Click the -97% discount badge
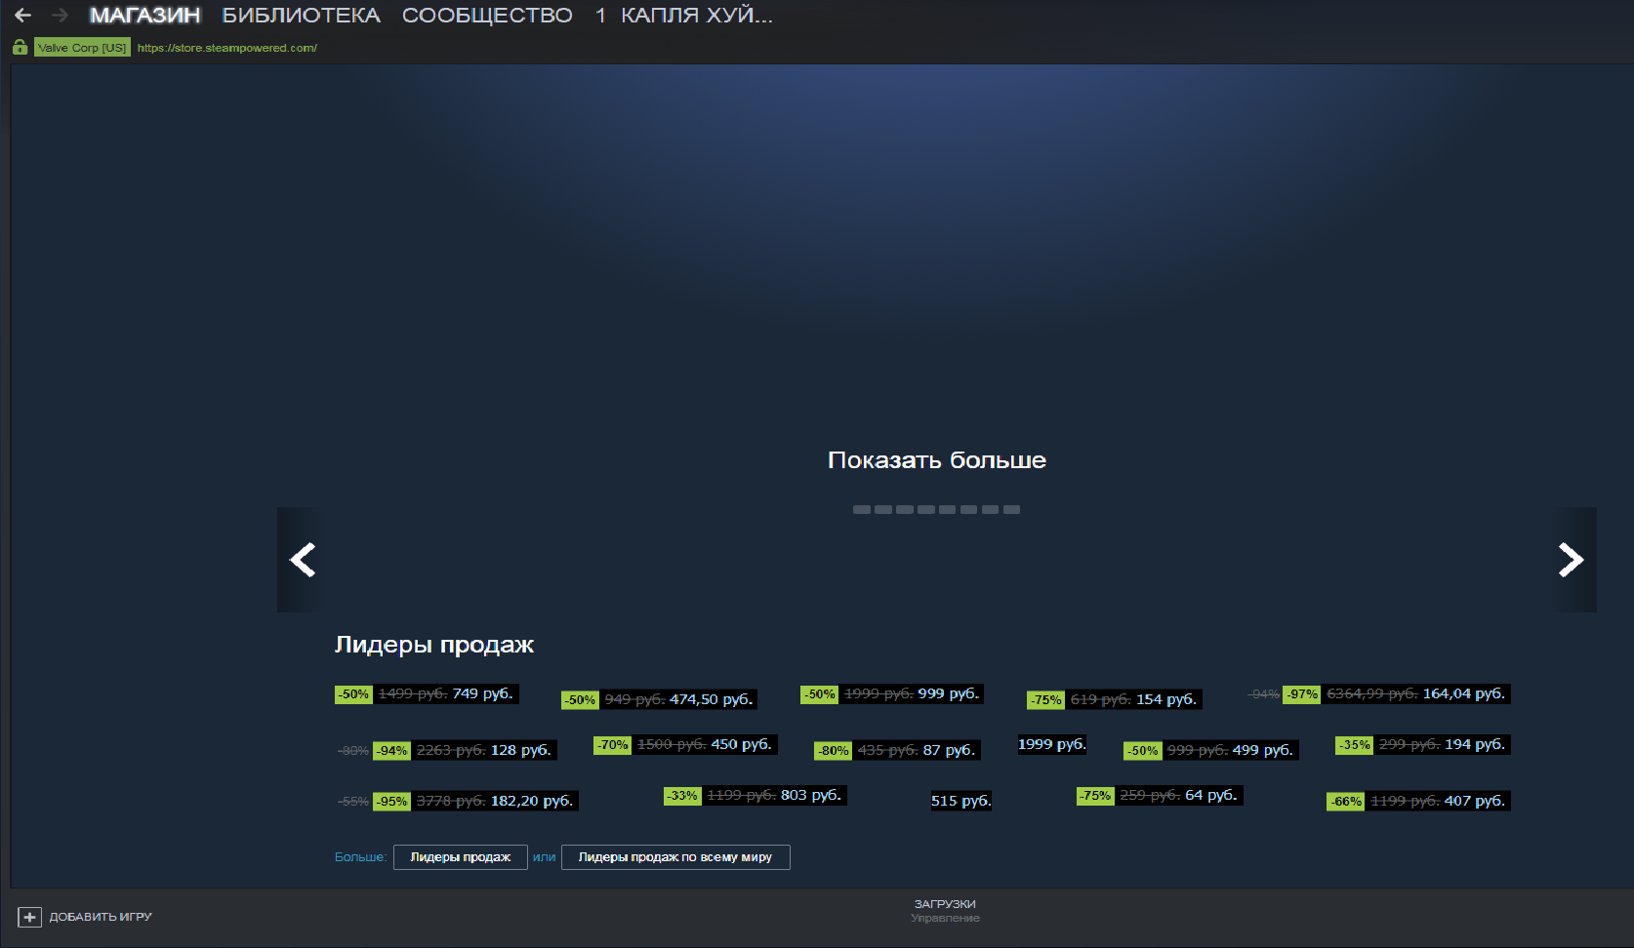The width and height of the screenshot is (1634, 948). [1302, 694]
